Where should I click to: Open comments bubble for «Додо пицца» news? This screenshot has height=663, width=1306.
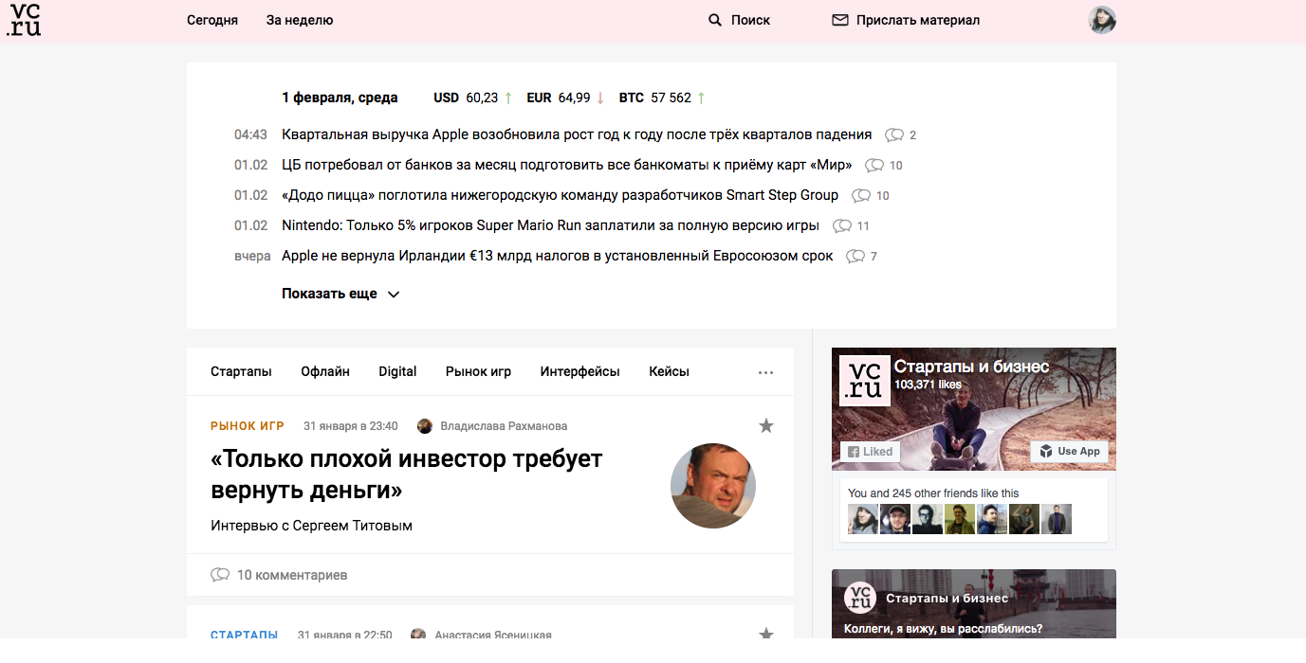click(x=861, y=195)
